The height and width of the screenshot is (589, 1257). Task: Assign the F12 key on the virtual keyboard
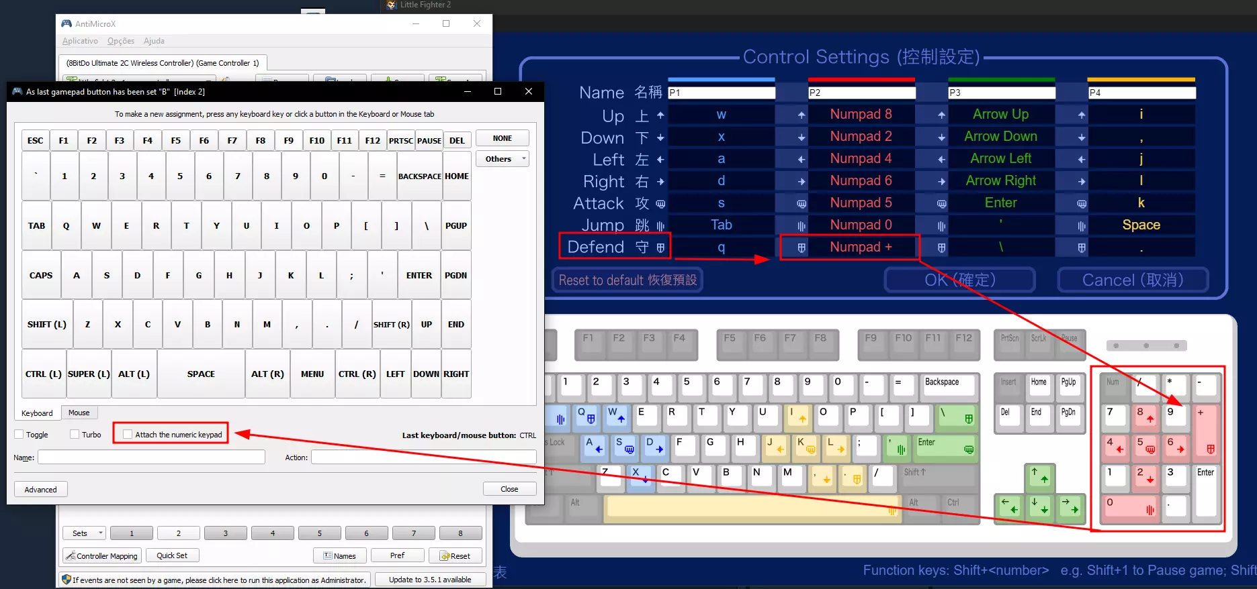[372, 141]
